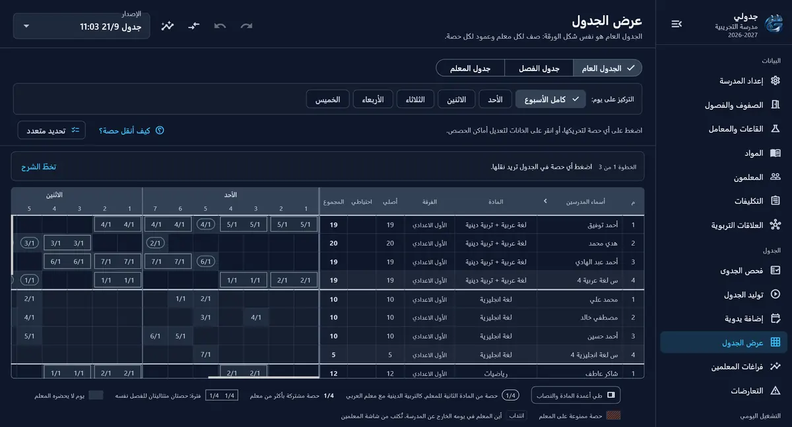Screen dimensions: 792x427
Task: Open الصفوف والفصول door icon
Action: (x=775, y=105)
